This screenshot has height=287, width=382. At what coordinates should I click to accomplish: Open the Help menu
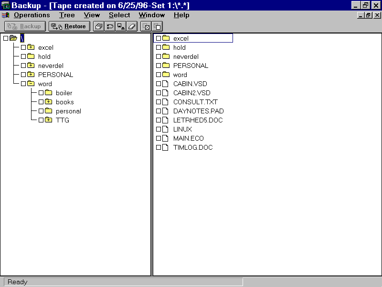pyautogui.click(x=181, y=15)
